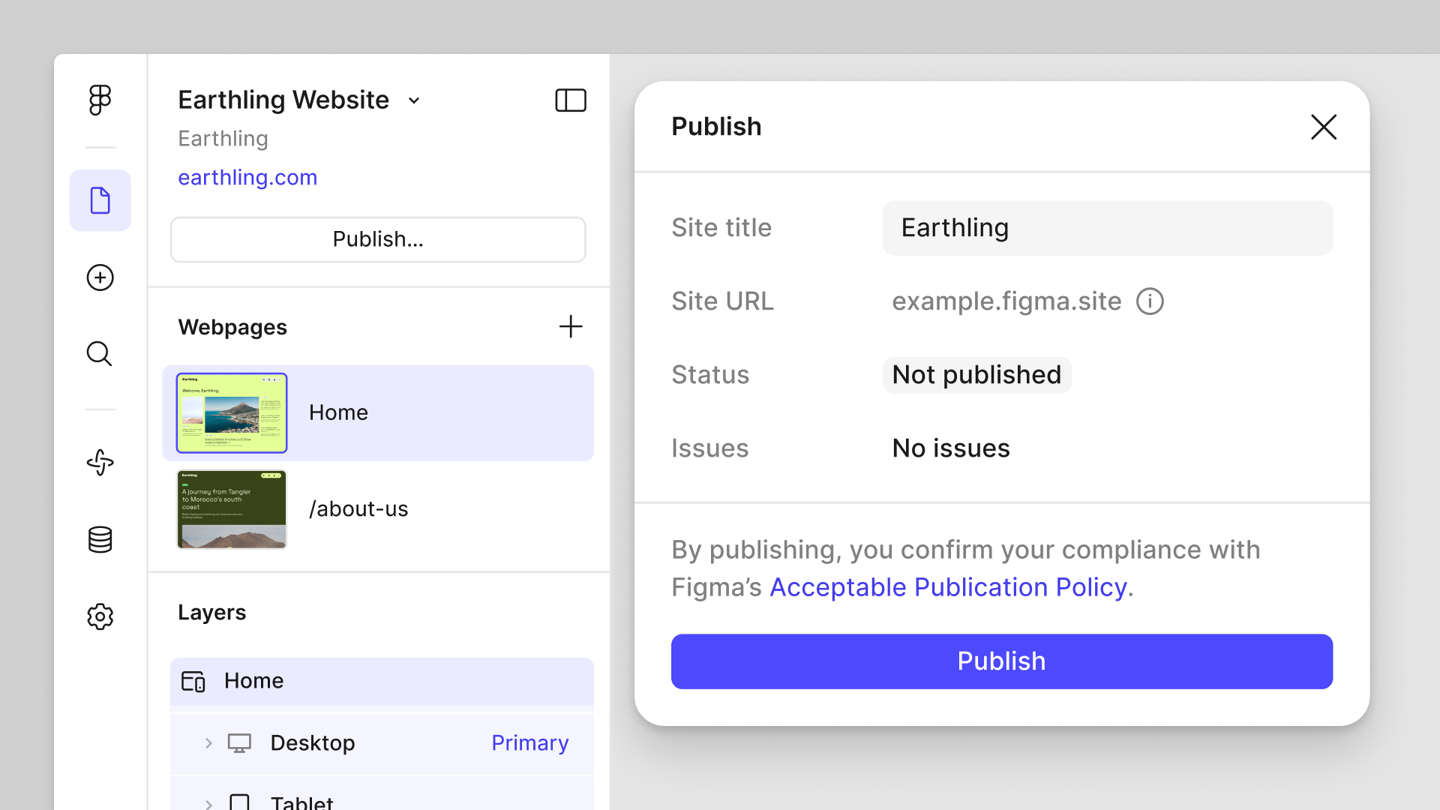Click the Figma logo icon
Viewport: 1440px width, 810px height.
(100, 100)
